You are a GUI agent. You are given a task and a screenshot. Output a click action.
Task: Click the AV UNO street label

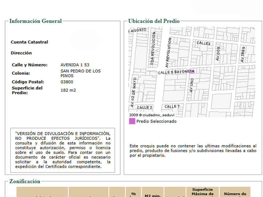pyautogui.click(x=192, y=85)
